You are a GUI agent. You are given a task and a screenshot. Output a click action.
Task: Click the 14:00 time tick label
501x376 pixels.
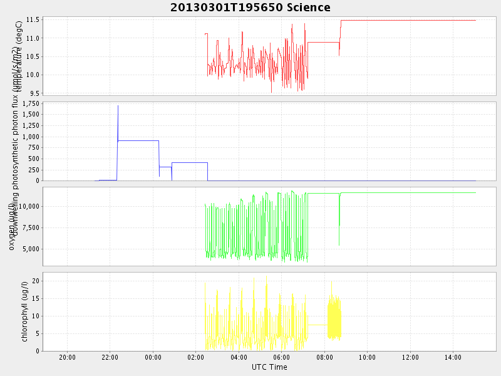[453, 357]
